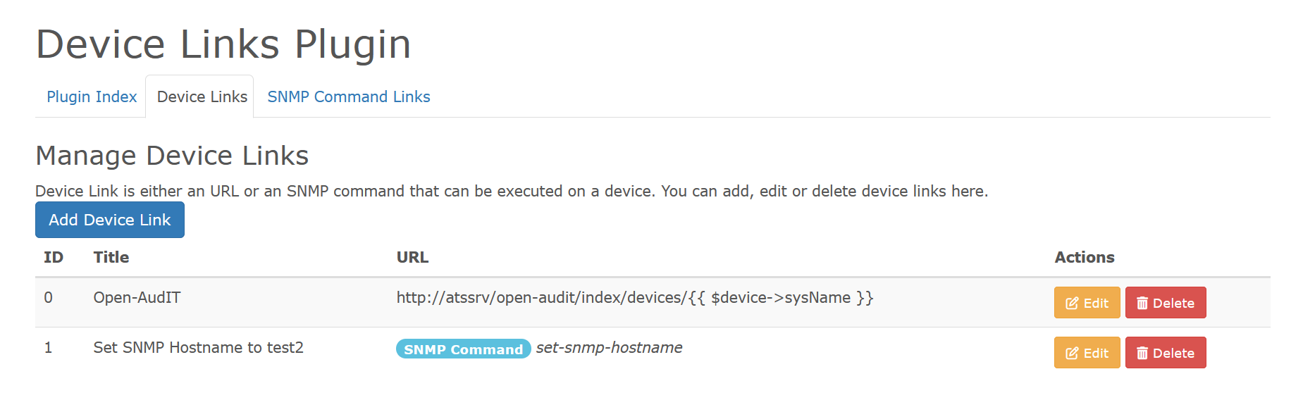Switch to the SNMP Command Links tab
Image resolution: width=1303 pixels, height=412 pixels.
[348, 97]
